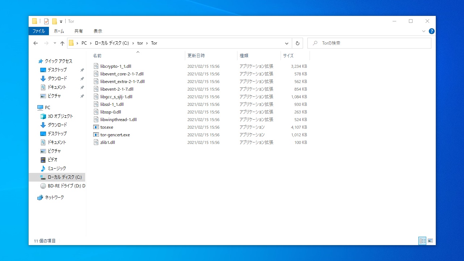The image size is (464, 261).
Task: Select ローカル ディスク (C:) in sidebar
Action: [57, 177]
